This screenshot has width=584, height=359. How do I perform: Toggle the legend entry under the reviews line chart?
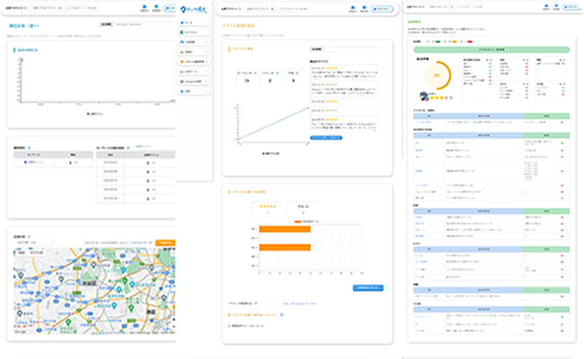270,153
